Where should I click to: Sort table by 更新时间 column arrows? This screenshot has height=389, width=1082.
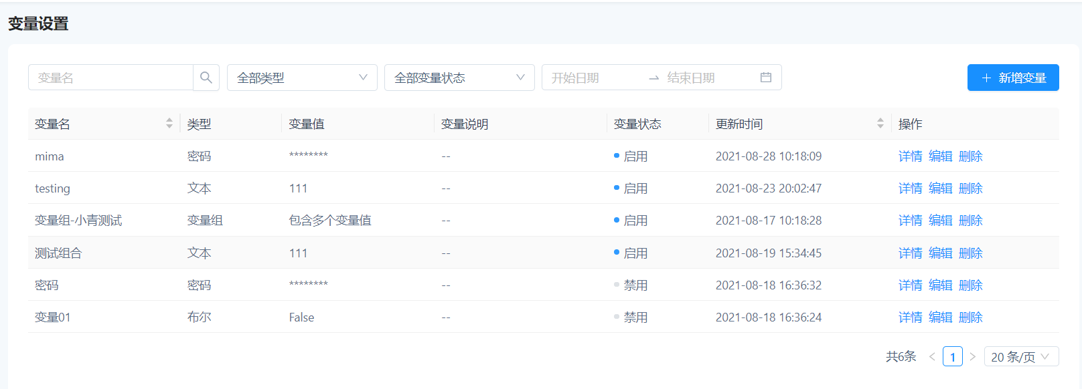[880, 124]
